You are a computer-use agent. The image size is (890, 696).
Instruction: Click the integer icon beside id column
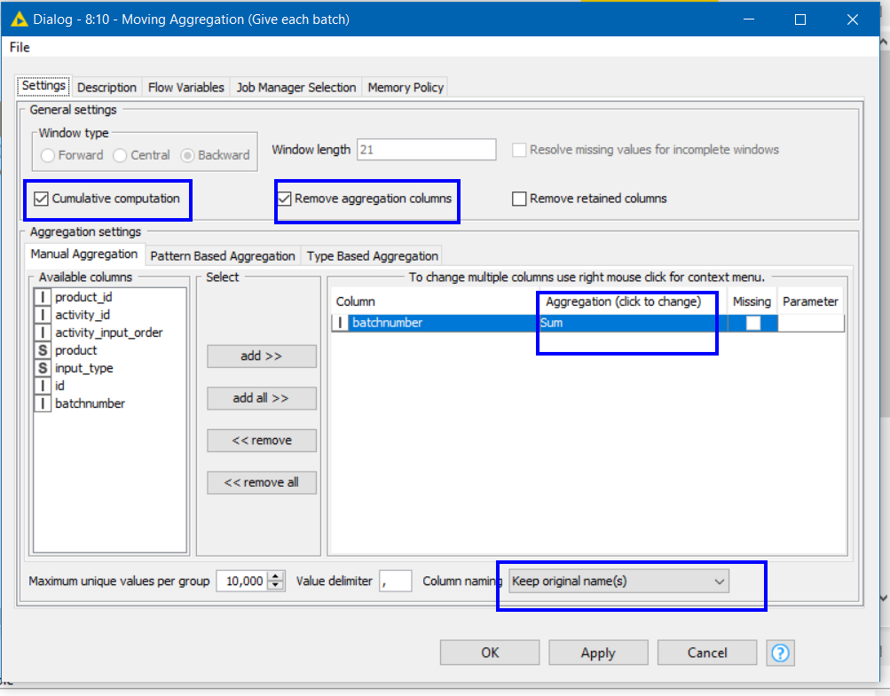43,386
